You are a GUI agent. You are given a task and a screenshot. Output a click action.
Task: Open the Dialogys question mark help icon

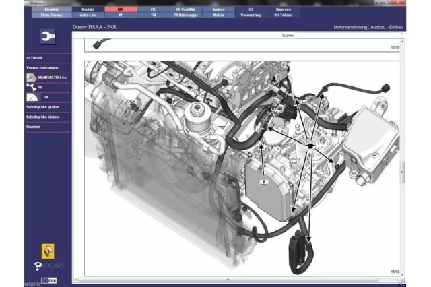pos(38,266)
